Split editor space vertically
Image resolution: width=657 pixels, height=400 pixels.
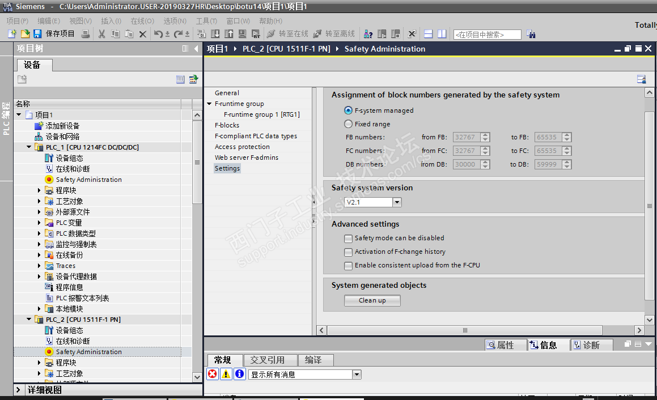coord(442,34)
